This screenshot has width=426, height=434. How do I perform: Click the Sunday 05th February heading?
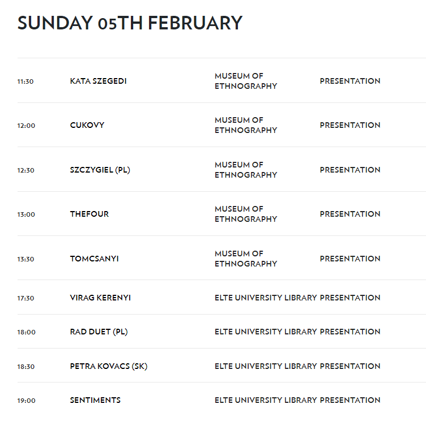130,23
